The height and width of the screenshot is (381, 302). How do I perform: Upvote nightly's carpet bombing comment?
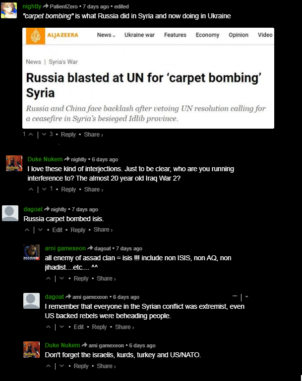tap(31, 135)
